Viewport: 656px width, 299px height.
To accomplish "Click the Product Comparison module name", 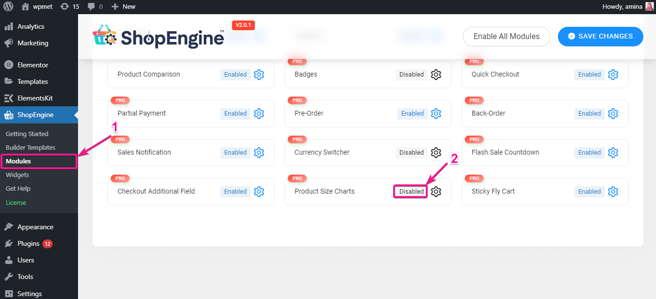I will [149, 74].
